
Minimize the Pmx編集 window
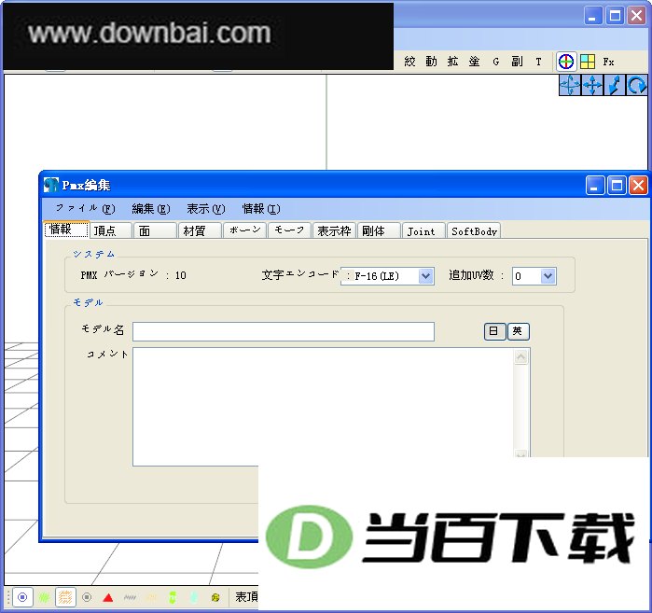click(594, 186)
